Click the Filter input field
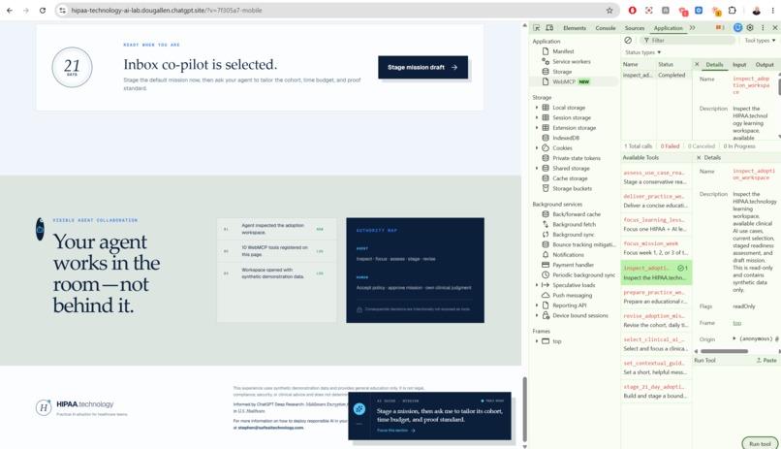The width and height of the screenshot is (781, 449). click(x=687, y=41)
